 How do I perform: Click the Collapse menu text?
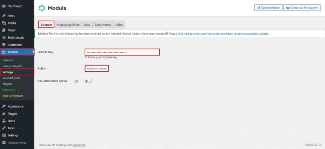click(17, 143)
